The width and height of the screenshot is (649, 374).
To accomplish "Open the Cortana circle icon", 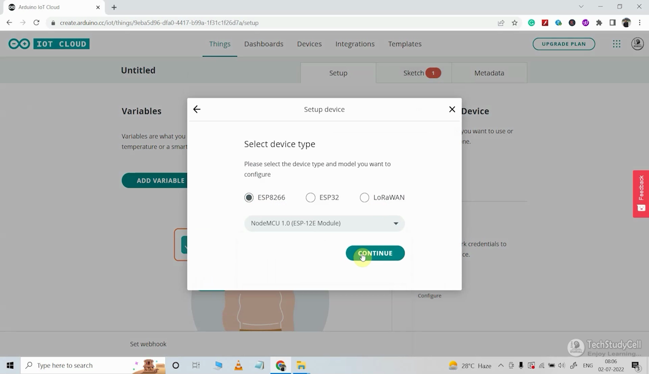I will tap(175, 365).
